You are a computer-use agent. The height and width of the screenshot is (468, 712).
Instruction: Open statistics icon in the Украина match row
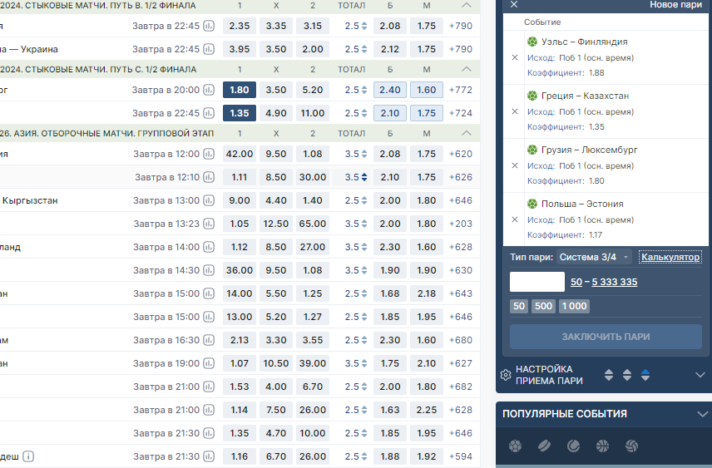pos(209,49)
